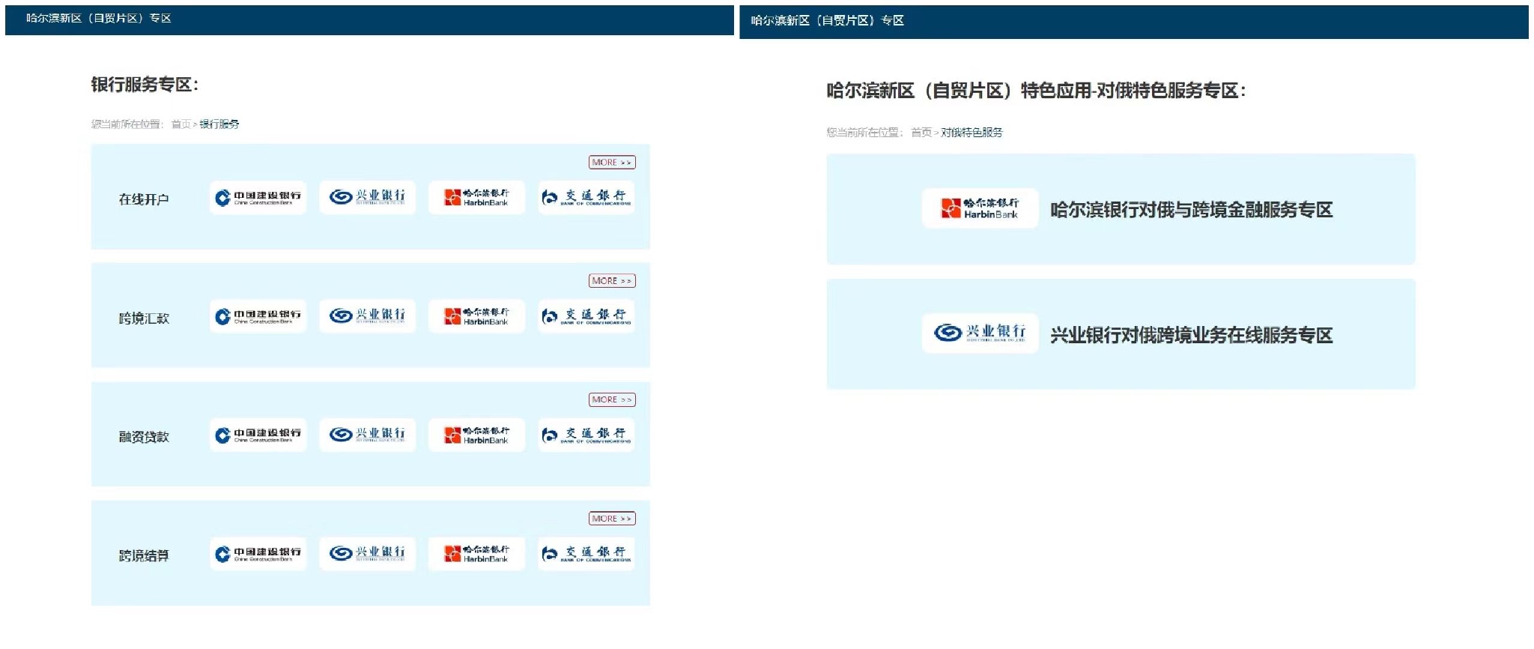Open China Construction Bank logo in 在线开户 row

pyautogui.click(x=258, y=198)
